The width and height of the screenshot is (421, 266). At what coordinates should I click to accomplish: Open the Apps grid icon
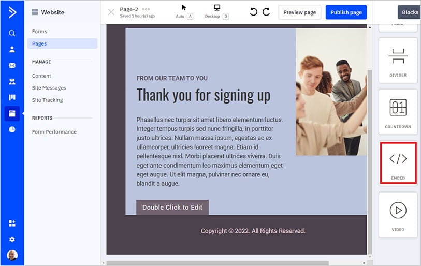12,223
